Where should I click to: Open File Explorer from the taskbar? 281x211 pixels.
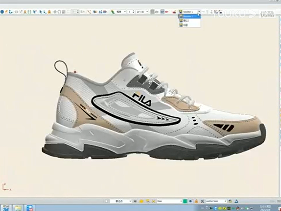(x=18, y=207)
